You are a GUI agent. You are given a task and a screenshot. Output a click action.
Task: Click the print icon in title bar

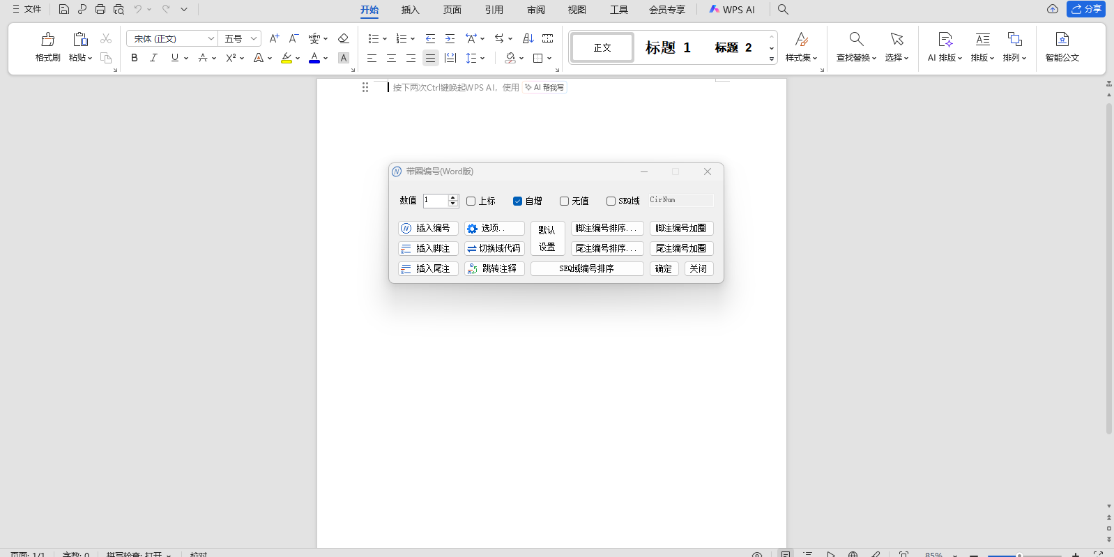click(x=100, y=10)
